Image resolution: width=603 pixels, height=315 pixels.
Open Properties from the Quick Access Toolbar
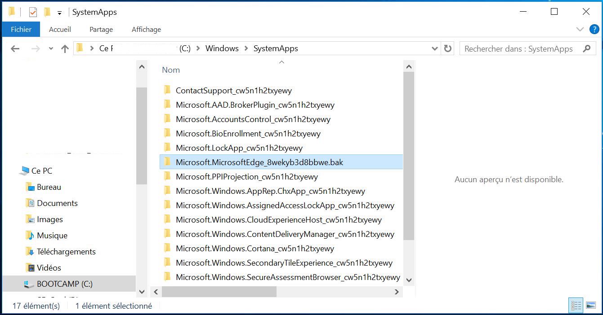pos(33,11)
